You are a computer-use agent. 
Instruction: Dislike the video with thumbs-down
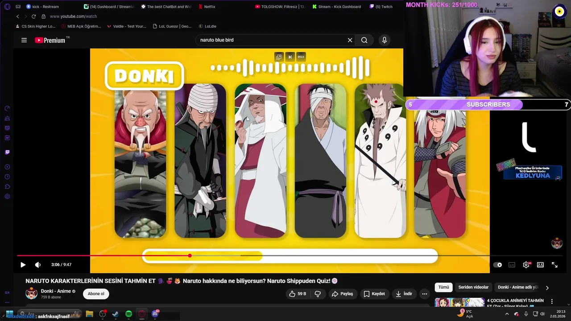tap(318, 294)
